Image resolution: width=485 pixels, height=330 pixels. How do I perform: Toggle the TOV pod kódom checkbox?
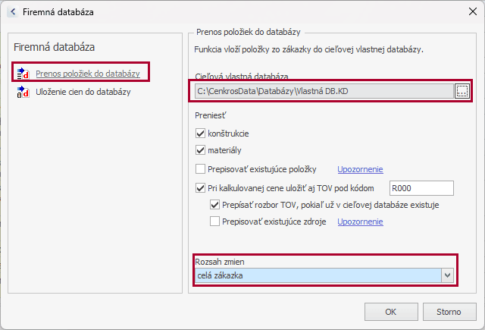tap(201, 188)
